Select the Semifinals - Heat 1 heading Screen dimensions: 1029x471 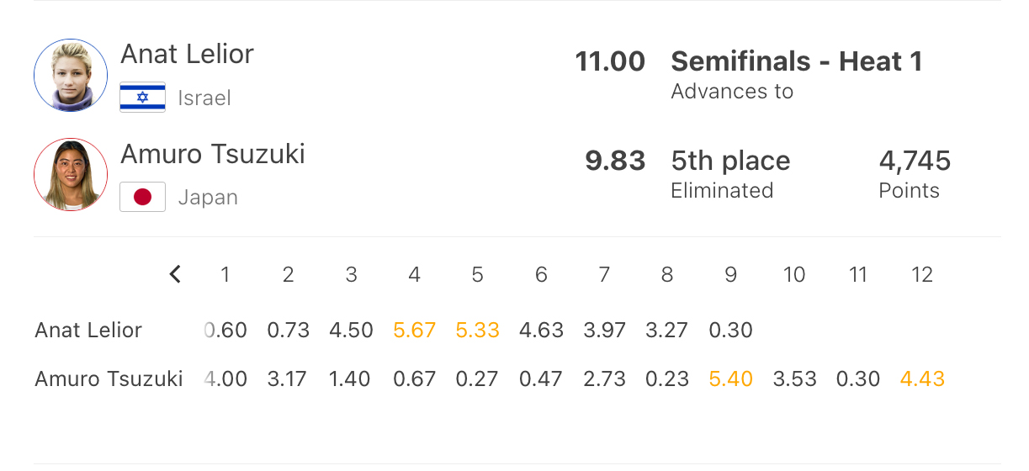tap(796, 61)
